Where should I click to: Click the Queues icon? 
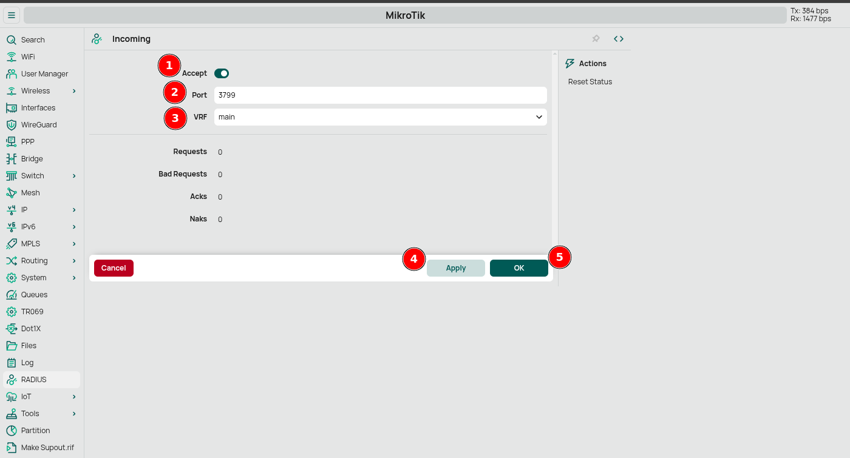pos(12,294)
